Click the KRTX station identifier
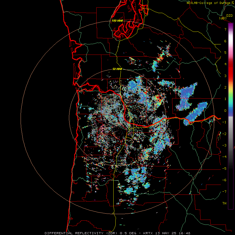This screenshot has width=235, height=235. [148, 233]
